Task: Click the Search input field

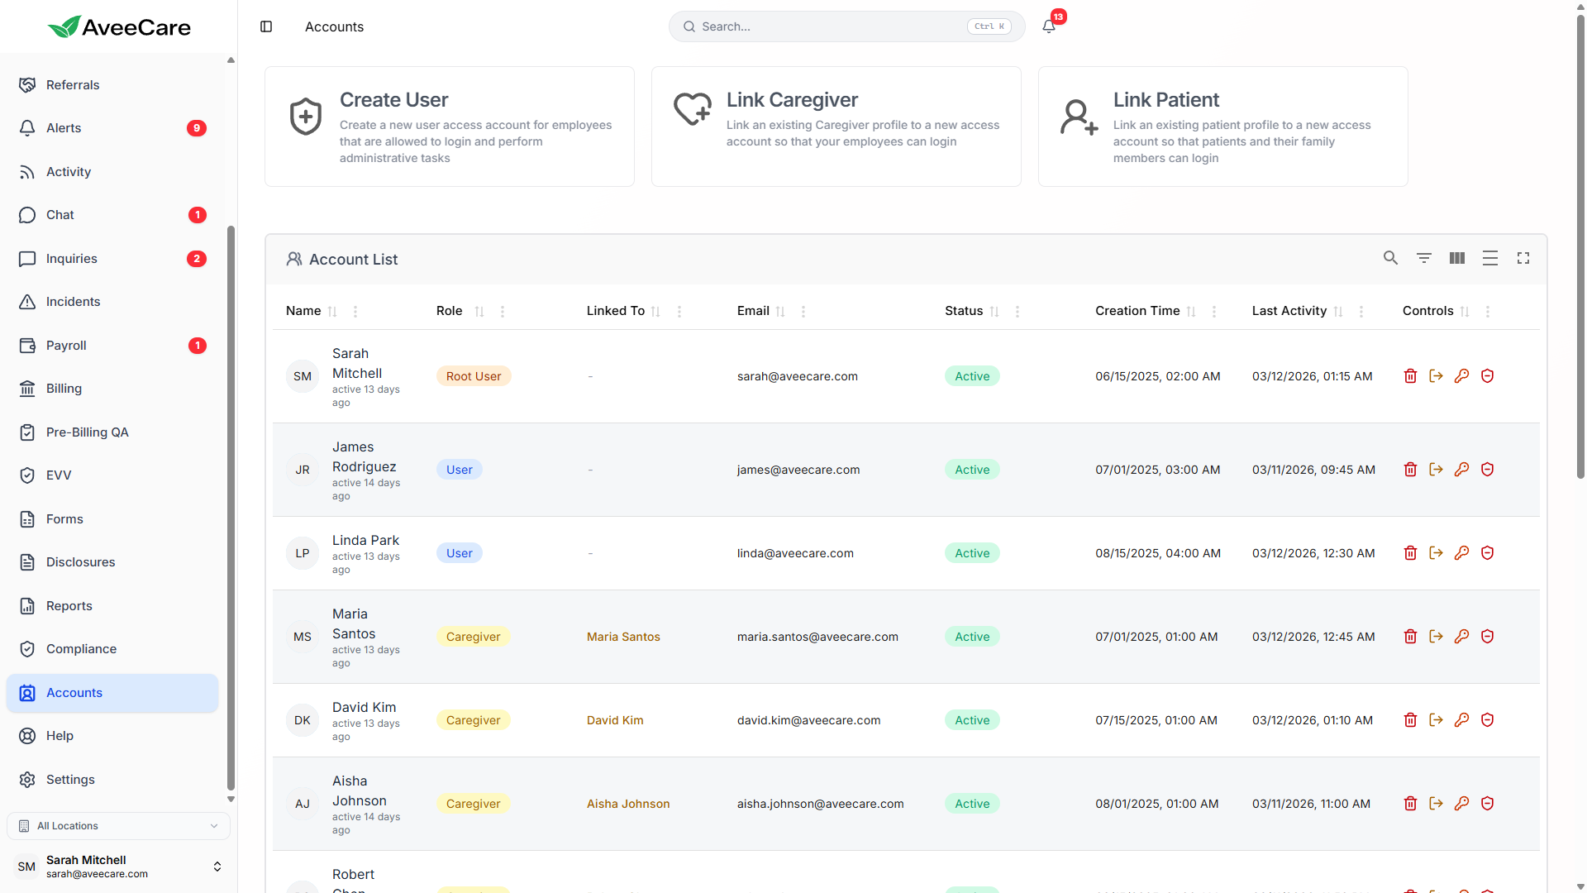Action: [831, 26]
